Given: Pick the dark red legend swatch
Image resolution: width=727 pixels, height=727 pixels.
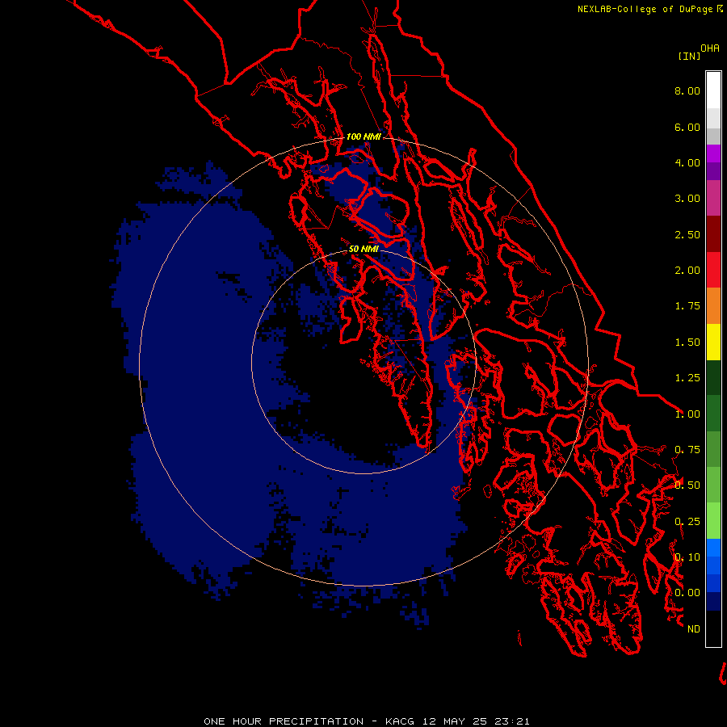Looking at the screenshot, I should [713, 234].
